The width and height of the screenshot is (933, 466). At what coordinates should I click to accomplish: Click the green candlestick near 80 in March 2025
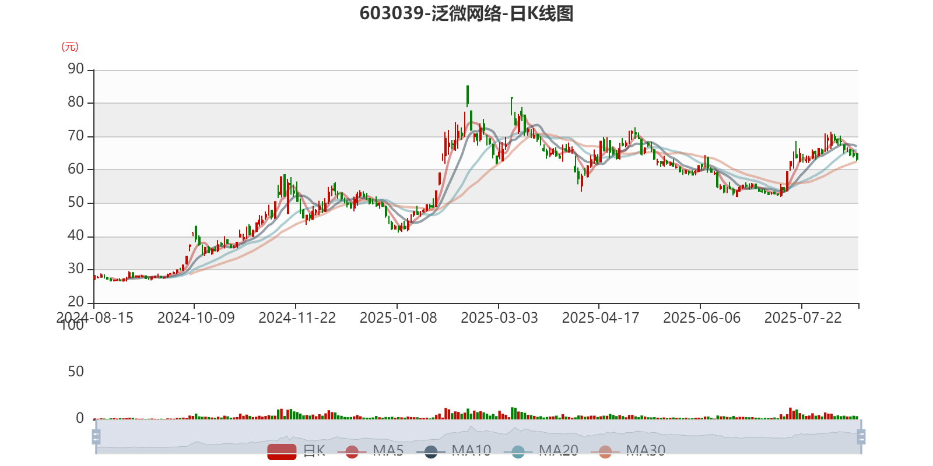tap(511, 105)
